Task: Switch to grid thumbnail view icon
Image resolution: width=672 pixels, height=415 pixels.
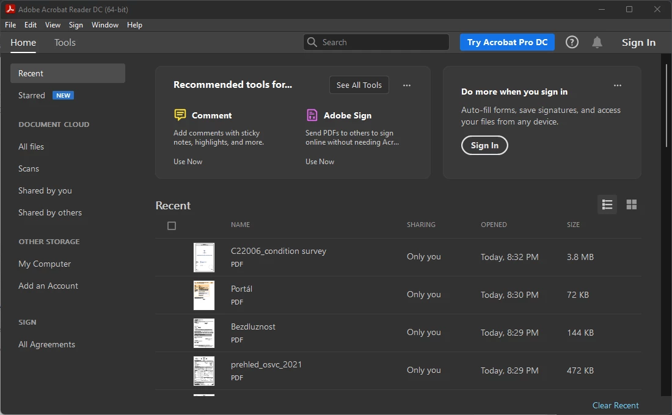Action: pyautogui.click(x=631, y=204)
